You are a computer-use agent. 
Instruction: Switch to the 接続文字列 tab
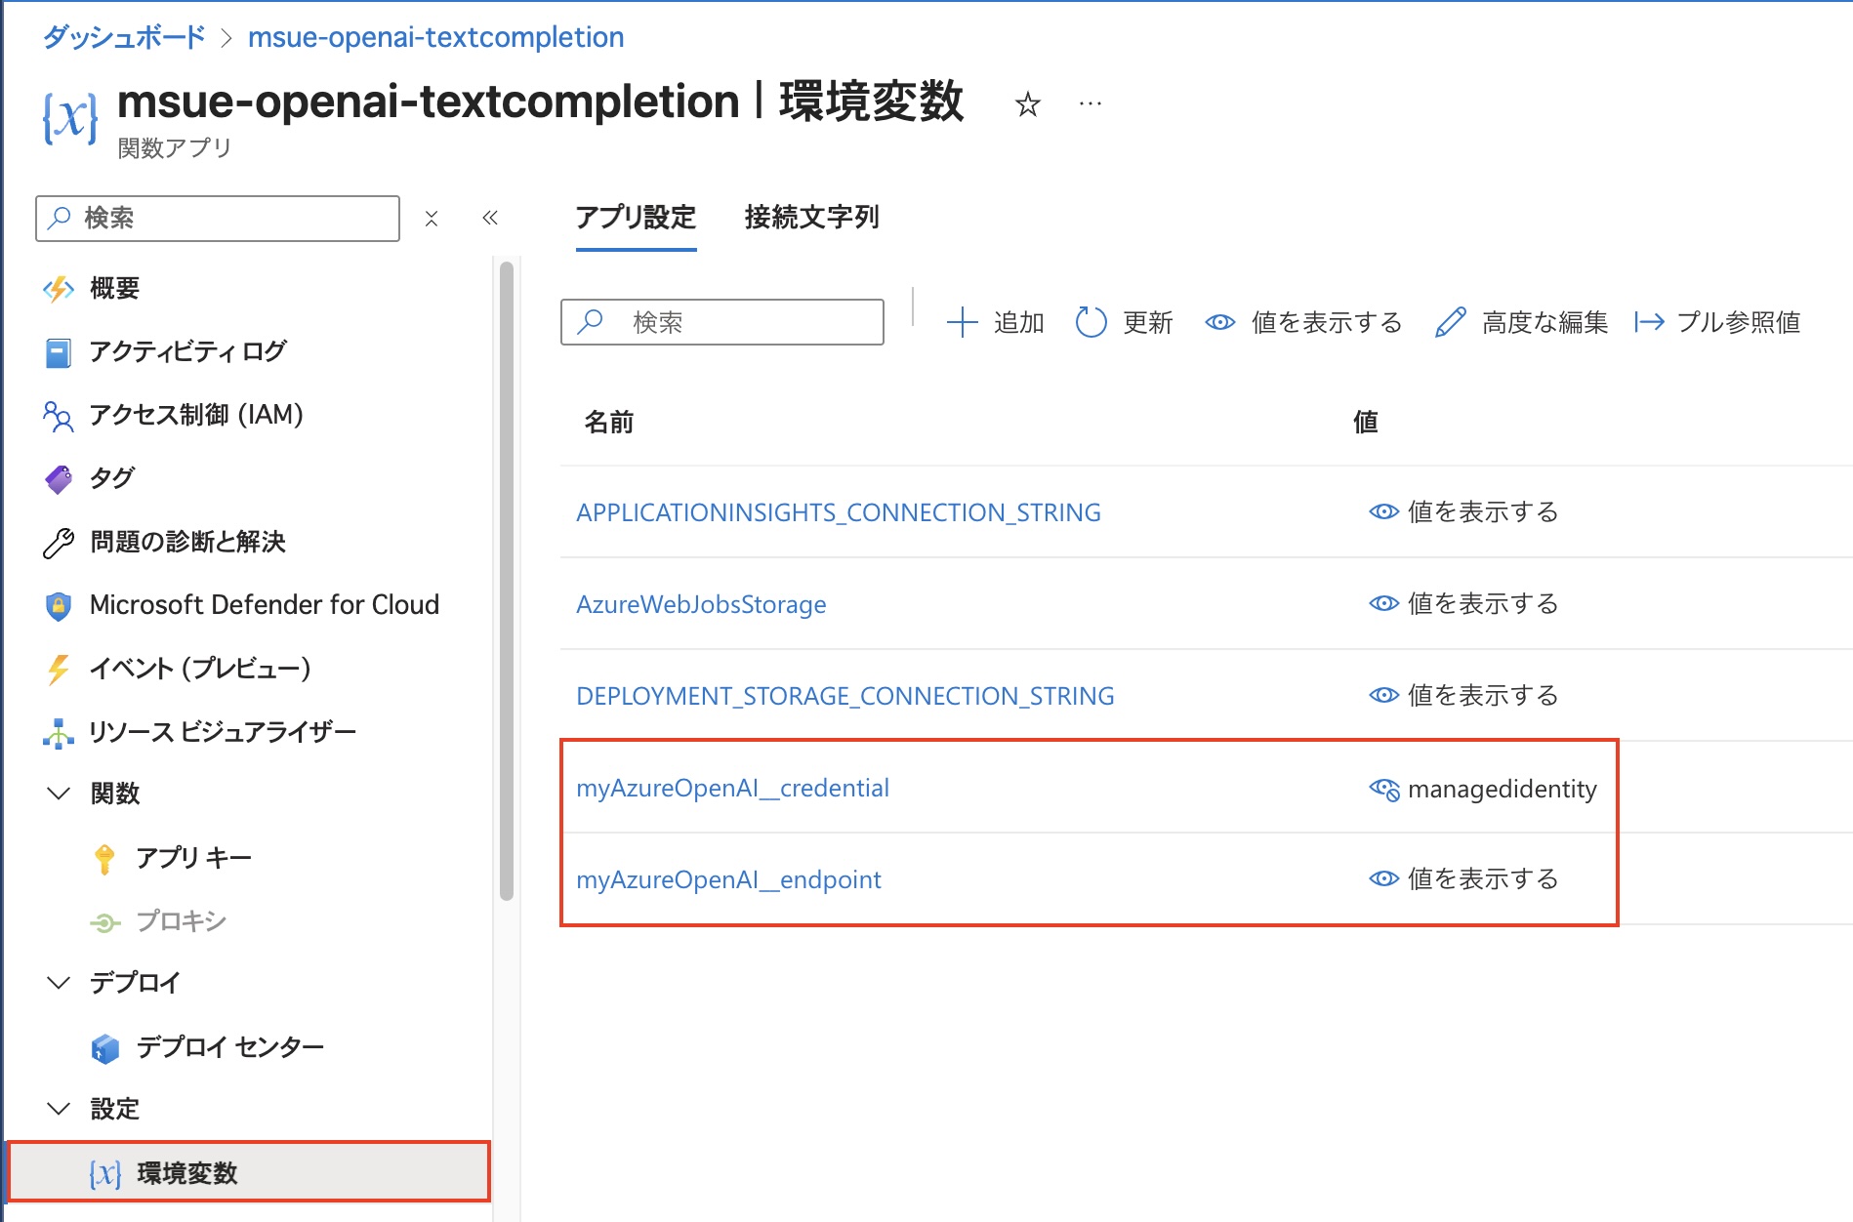coord(811,219)
